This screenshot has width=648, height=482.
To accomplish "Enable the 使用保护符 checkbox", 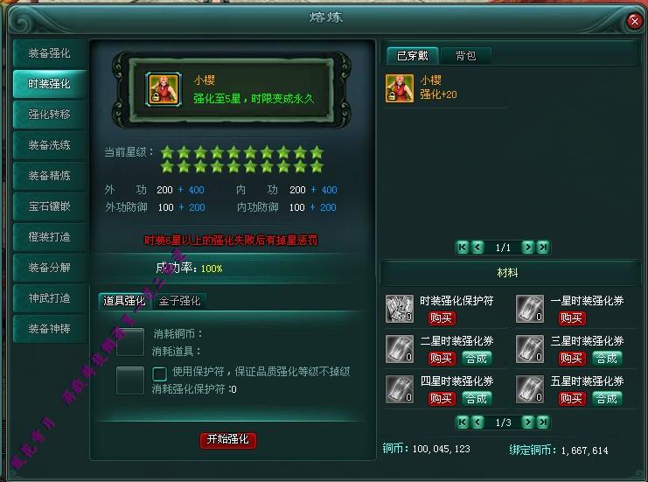I will coord(159,374).
